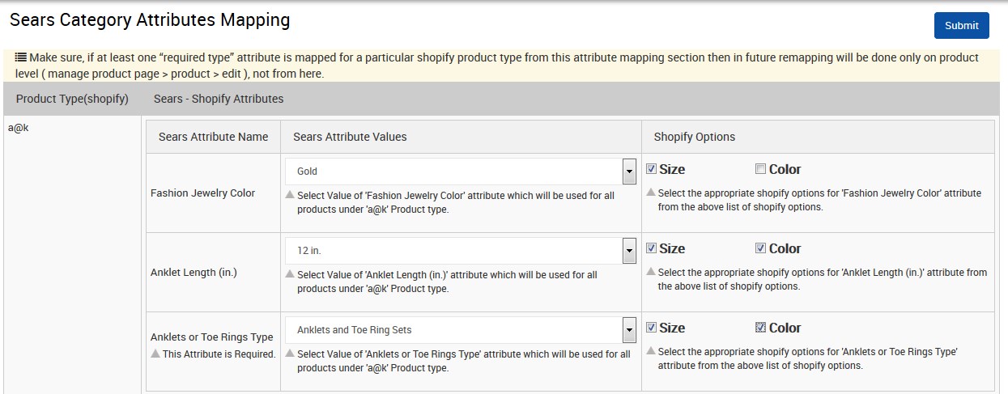Viewport: 1008px width, 394px height.
Task: Enable Color checkbox for Fashion Jewelry Color
Action: [760, 169]
